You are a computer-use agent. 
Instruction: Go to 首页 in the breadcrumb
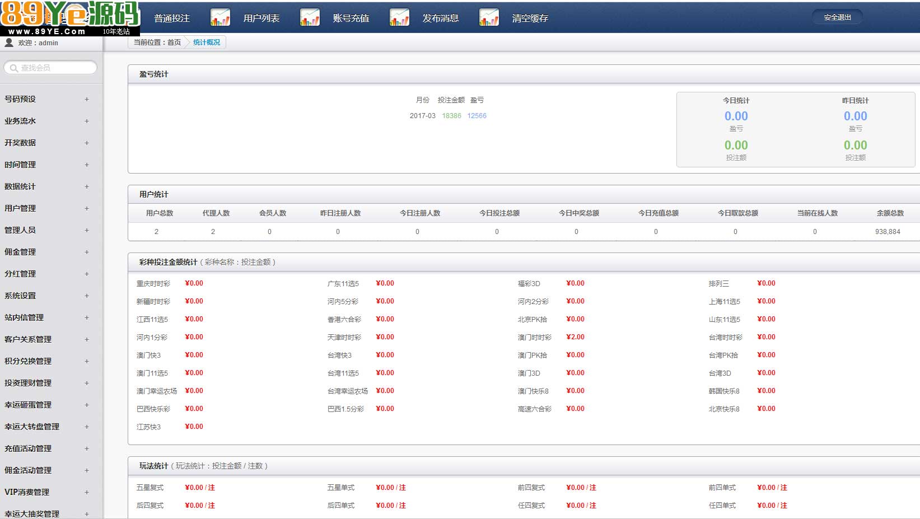[x=174, y=42]
